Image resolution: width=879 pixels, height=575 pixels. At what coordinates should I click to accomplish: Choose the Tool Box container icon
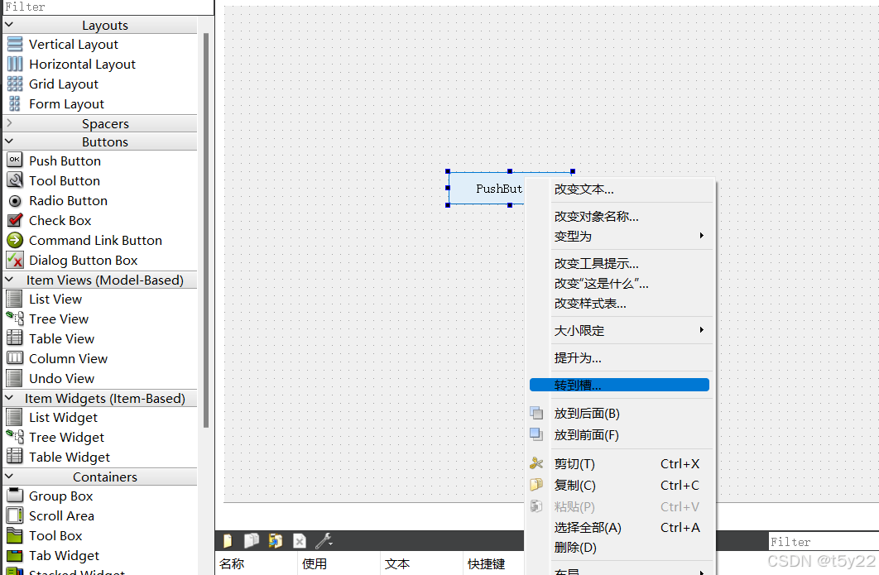click(15, 536)
